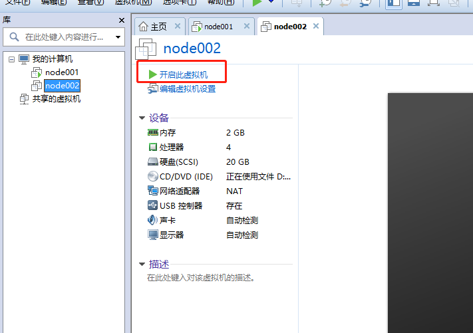Image resolution: width=473 pixels, height=333 pixels.
Task: Collapse the 描述 section triangle
Action: pos(142,265)
